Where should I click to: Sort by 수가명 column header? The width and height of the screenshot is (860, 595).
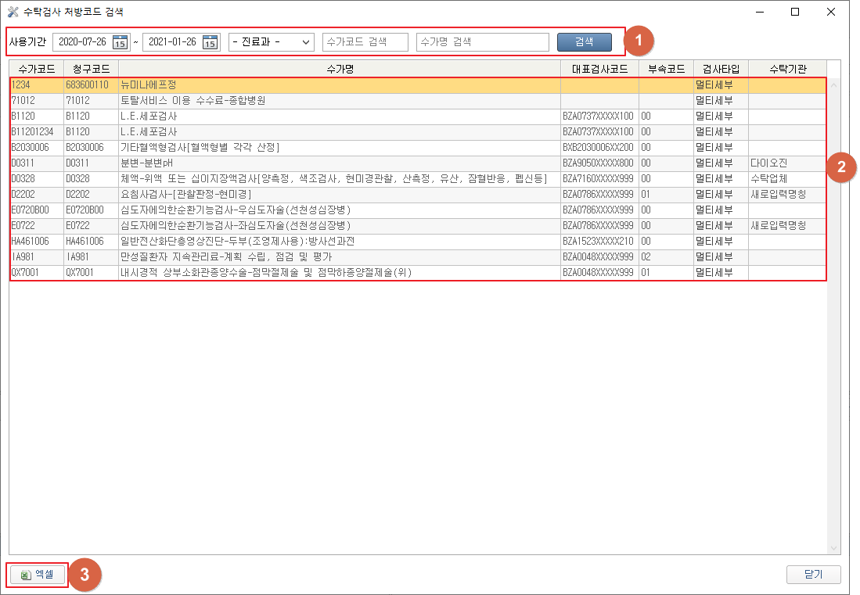(x=339, y=69)
